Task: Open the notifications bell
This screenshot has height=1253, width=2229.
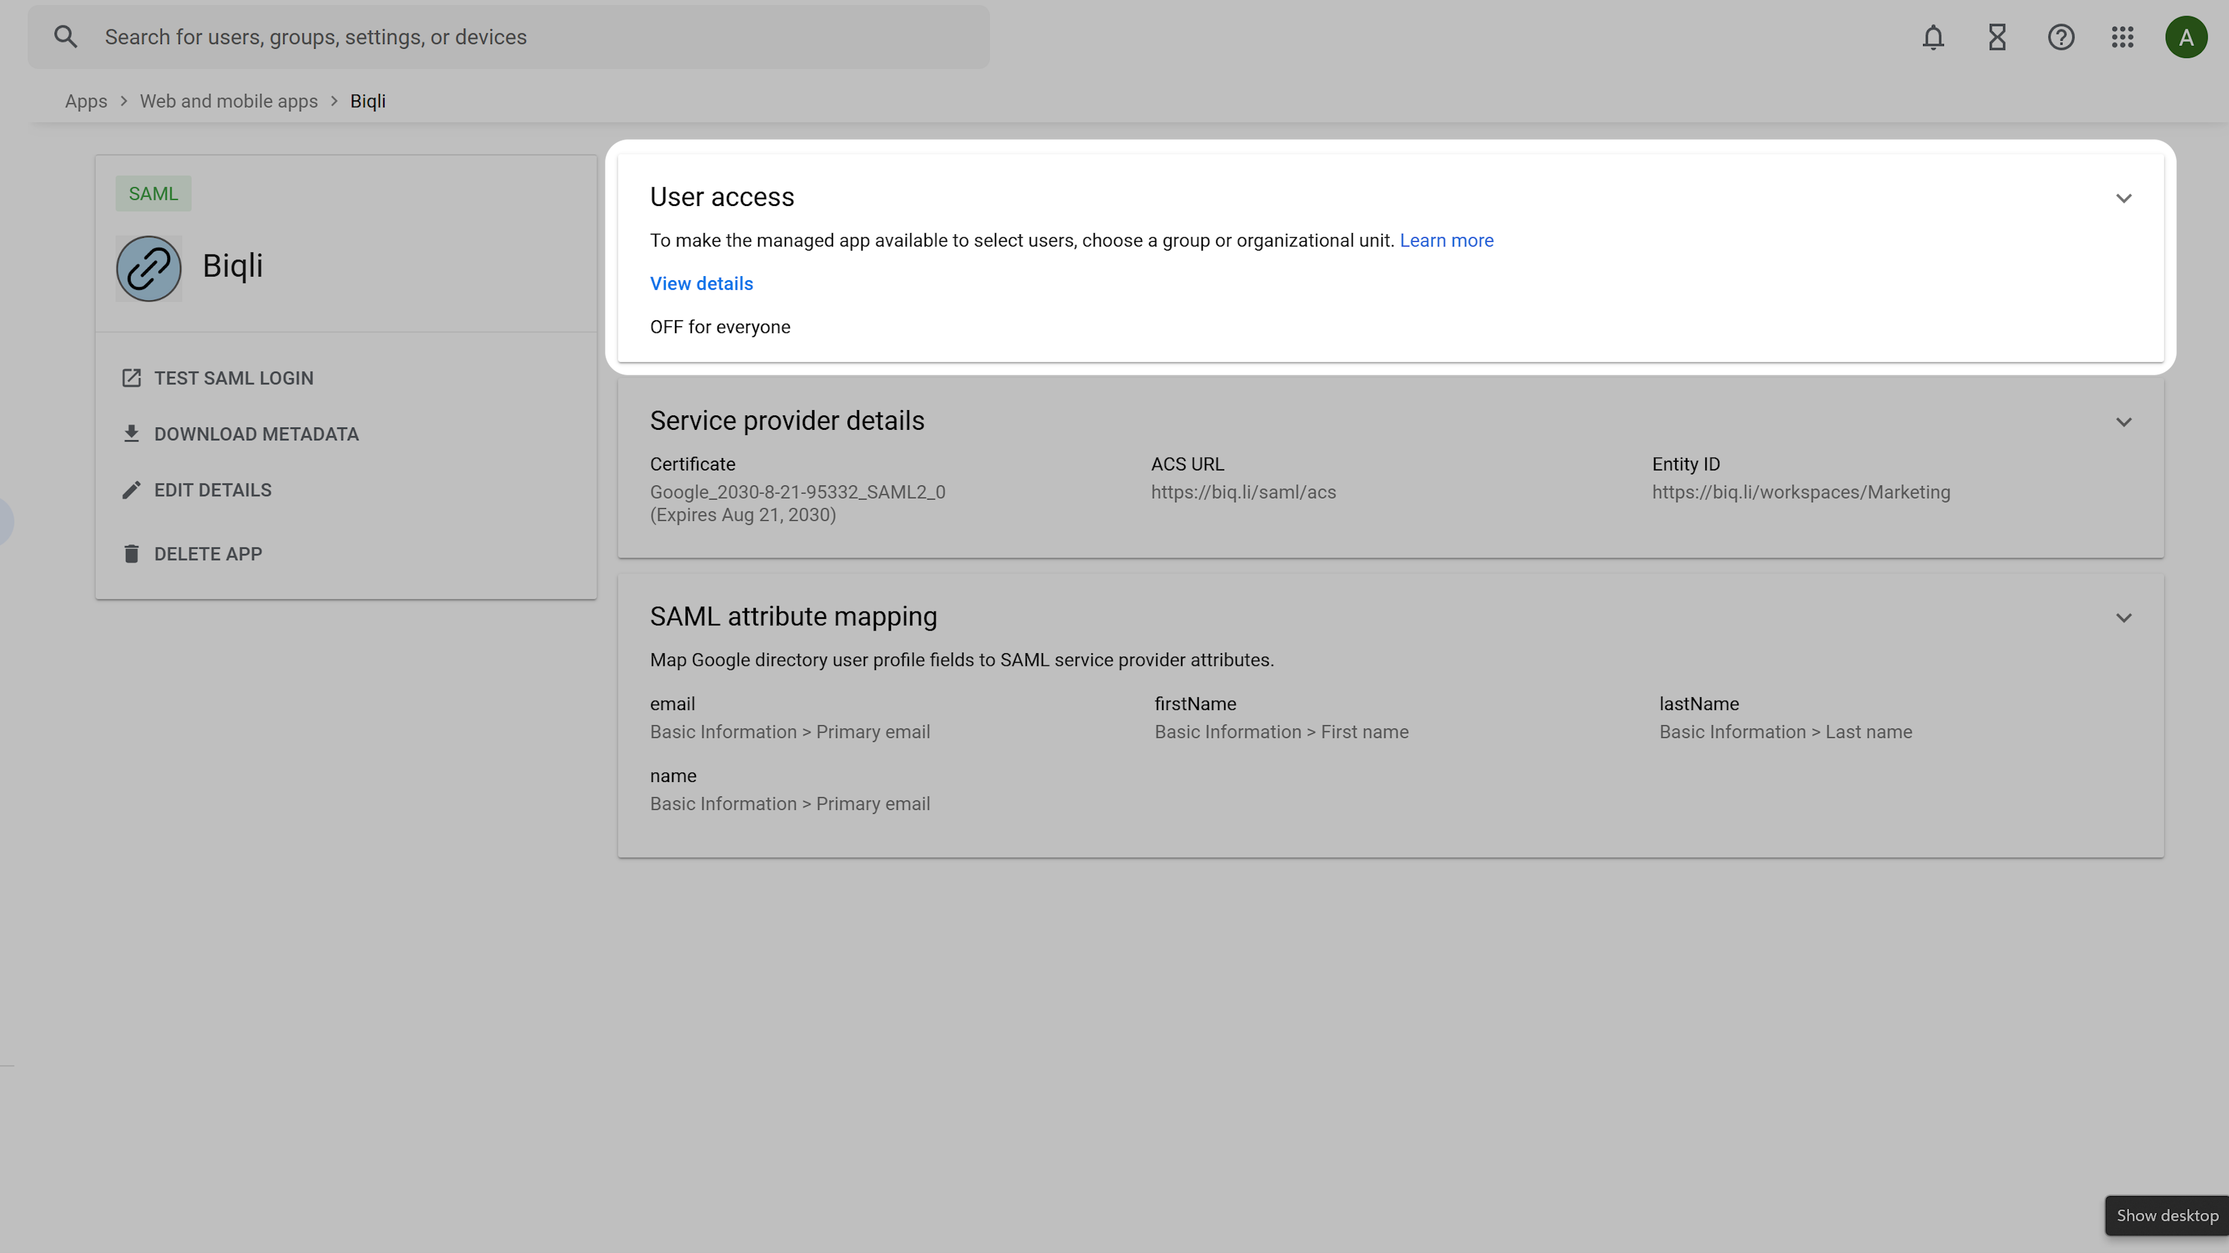Action: [1933, 37]
